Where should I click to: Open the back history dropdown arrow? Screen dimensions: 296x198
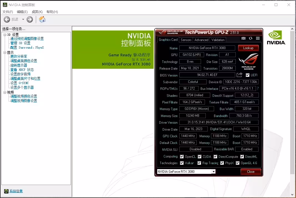pyautogui.click(x=23, y=19)
